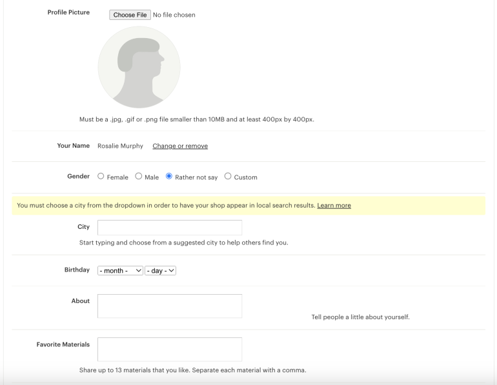Click inside the Favorite Materials text box
Viewport: 497px width, 385px height.
pyautogui.click(x=169, y=349)
